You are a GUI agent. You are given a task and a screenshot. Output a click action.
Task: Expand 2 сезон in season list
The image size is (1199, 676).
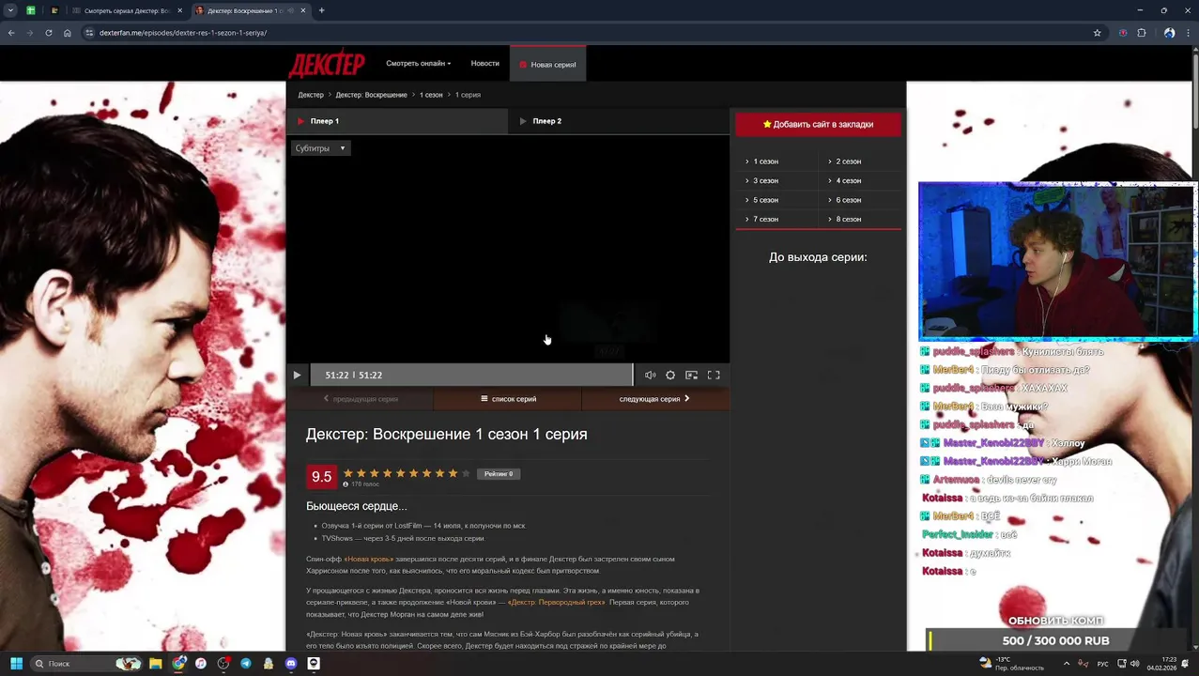click(848, 161)
